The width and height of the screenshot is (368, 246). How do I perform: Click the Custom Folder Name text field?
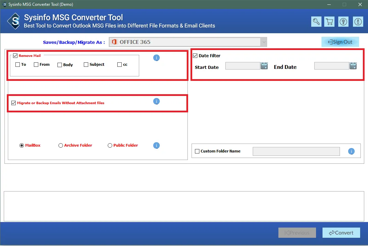[296, 151]
